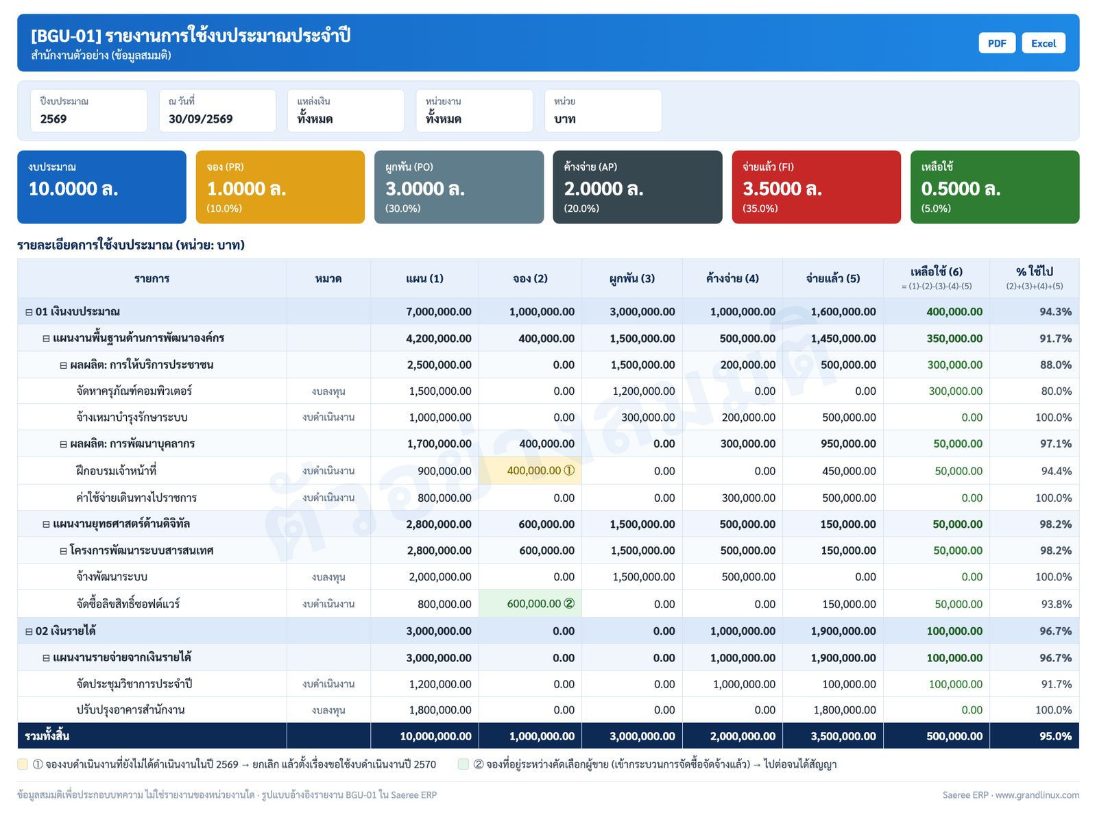Click the green legend swatch for note ②

pos(463,764)
